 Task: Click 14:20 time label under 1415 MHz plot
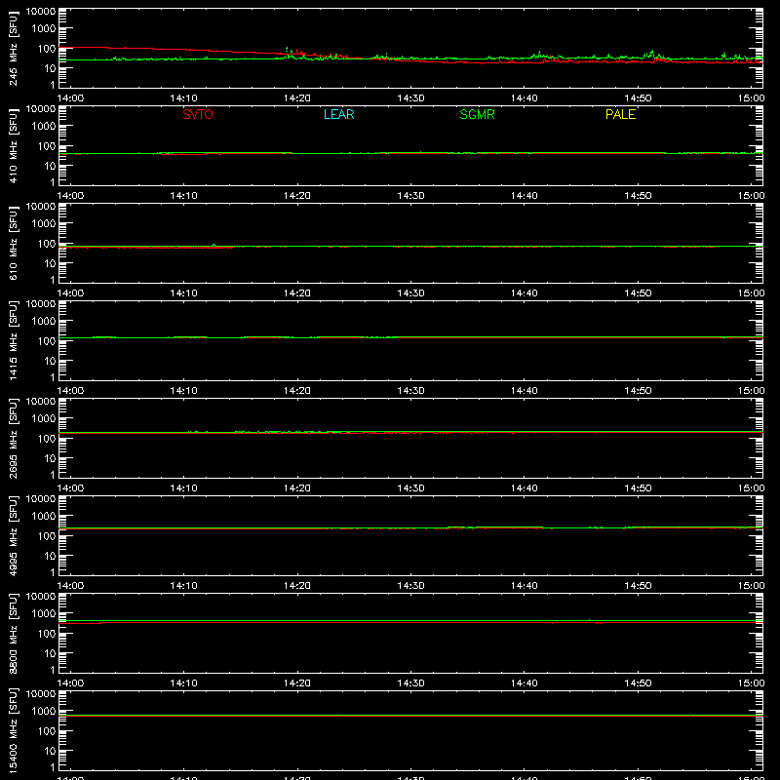point(297,391)
